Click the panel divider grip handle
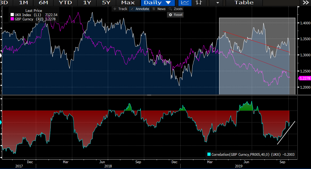The image size is (311, 169). pos(149,95)
